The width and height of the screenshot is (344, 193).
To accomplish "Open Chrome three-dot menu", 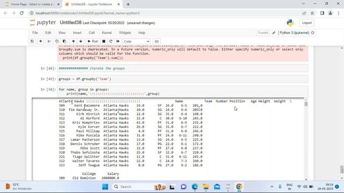I will 339,13.
